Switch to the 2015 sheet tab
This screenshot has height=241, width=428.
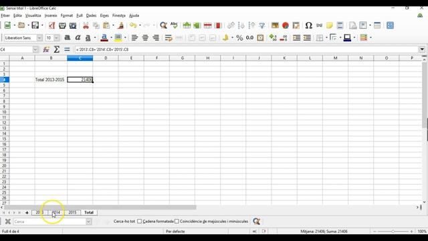click(x=72, y=212)
